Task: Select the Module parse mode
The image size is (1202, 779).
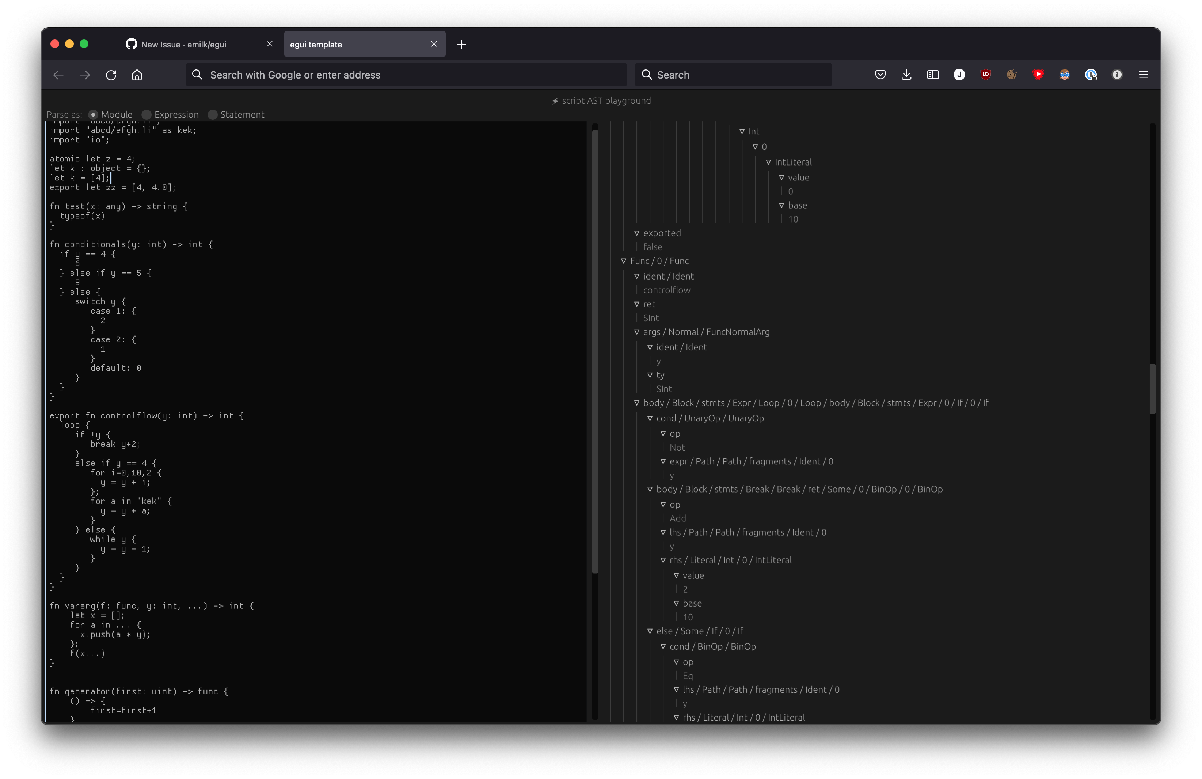Action: (x=94, y=115)
